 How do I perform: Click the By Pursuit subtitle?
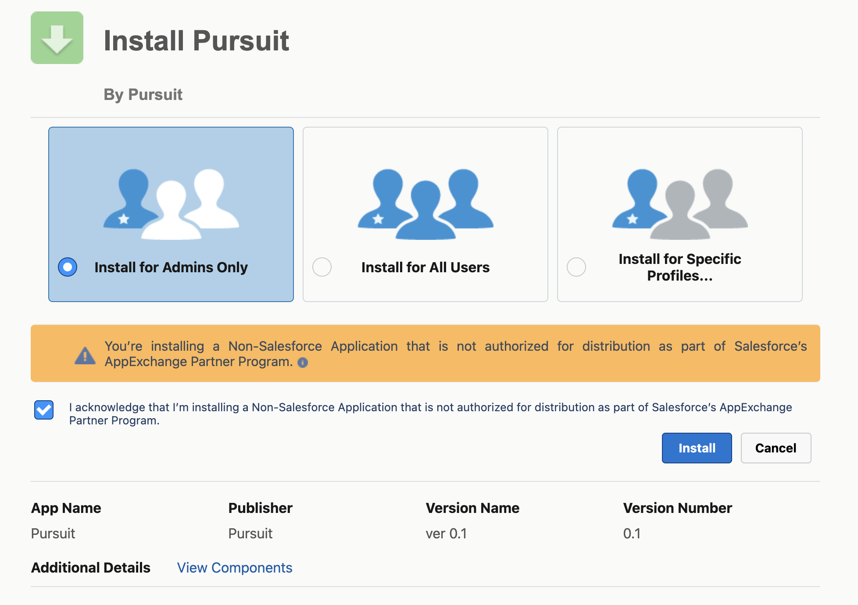point(143,95)
